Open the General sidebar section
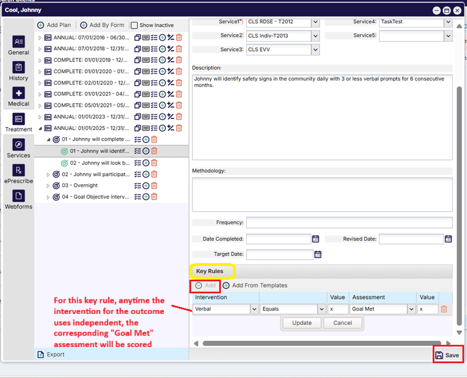Image resolution: width=467 pixels, height=378 pixels. click(18, 45)
